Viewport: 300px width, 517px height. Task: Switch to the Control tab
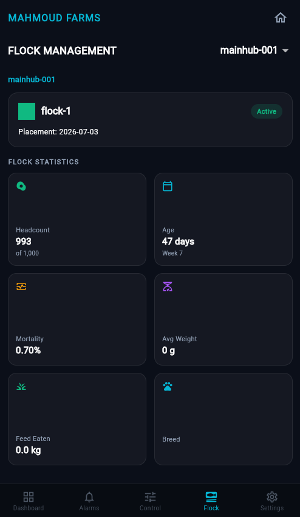(150, 501)
